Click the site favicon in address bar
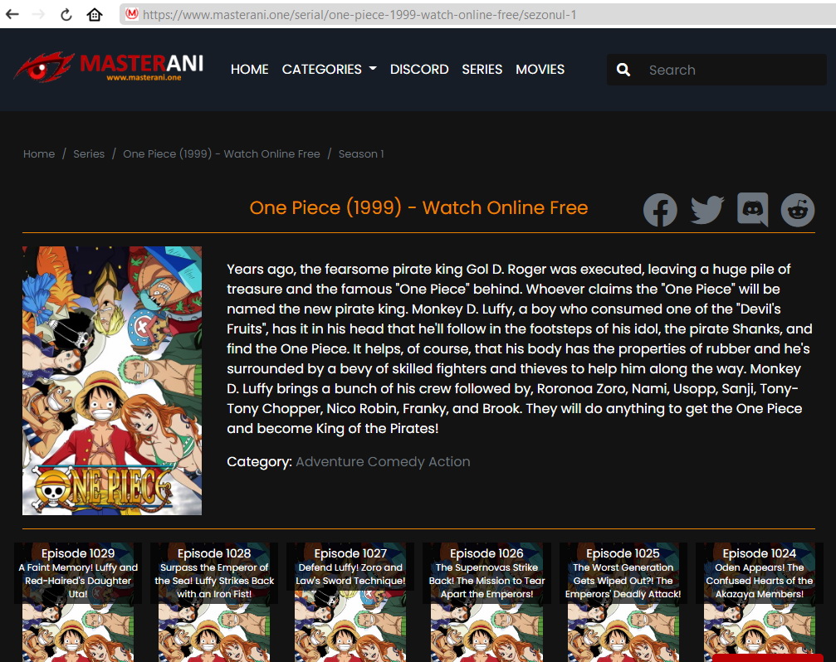 pos(132,14)
